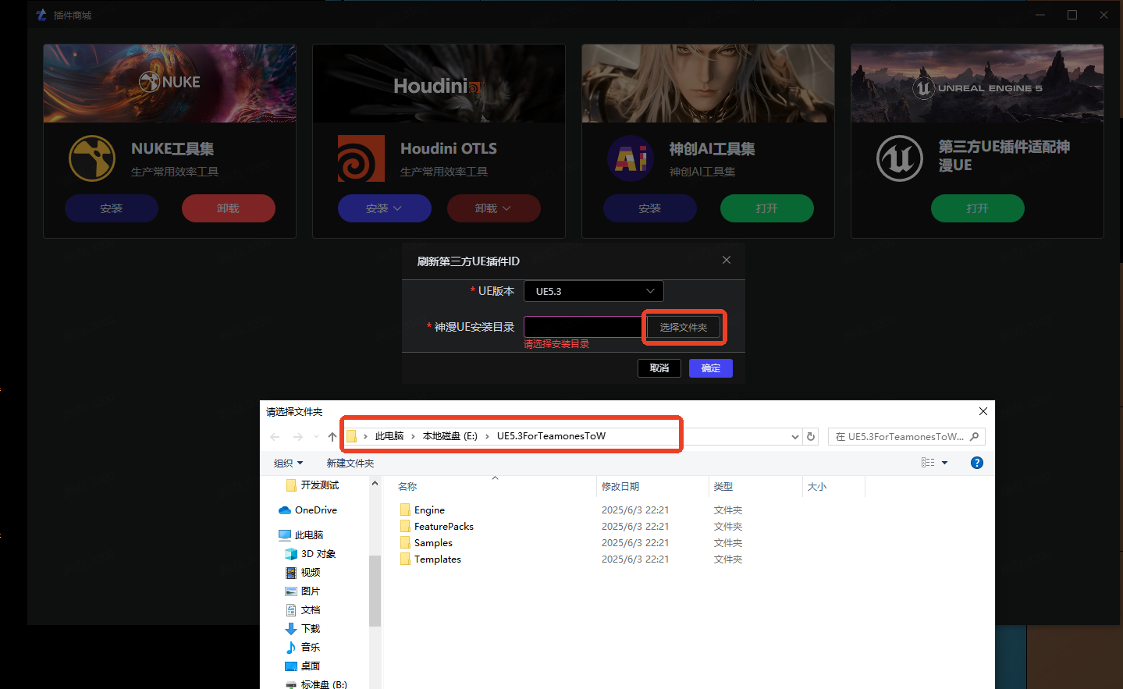This screenshot has width=1123, height=689.
Task: Click the navigation pane scrollbar thumb
Action: (x=375, y=591)
